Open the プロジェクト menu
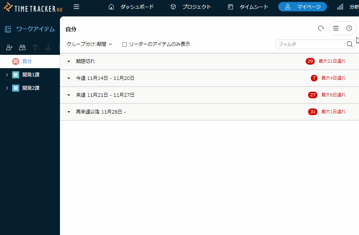The image size is (359, 235). point(191,7)
